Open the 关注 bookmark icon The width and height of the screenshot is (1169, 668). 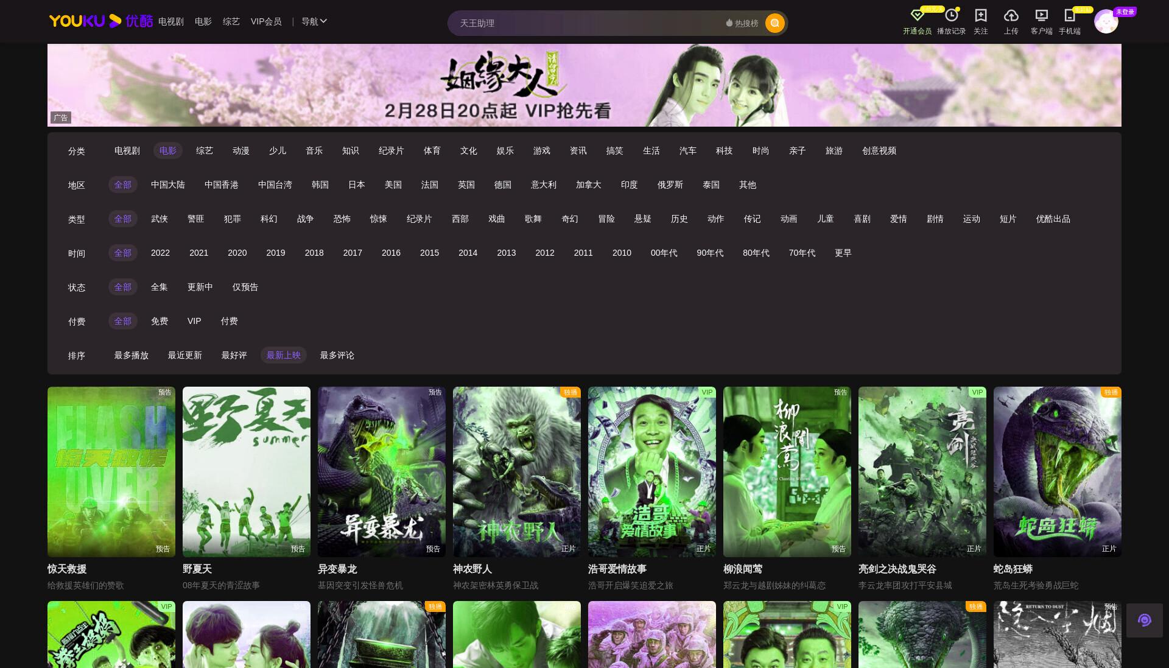coord(980,15)
